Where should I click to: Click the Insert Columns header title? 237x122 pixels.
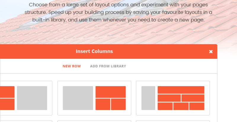(x=94, y=51)
